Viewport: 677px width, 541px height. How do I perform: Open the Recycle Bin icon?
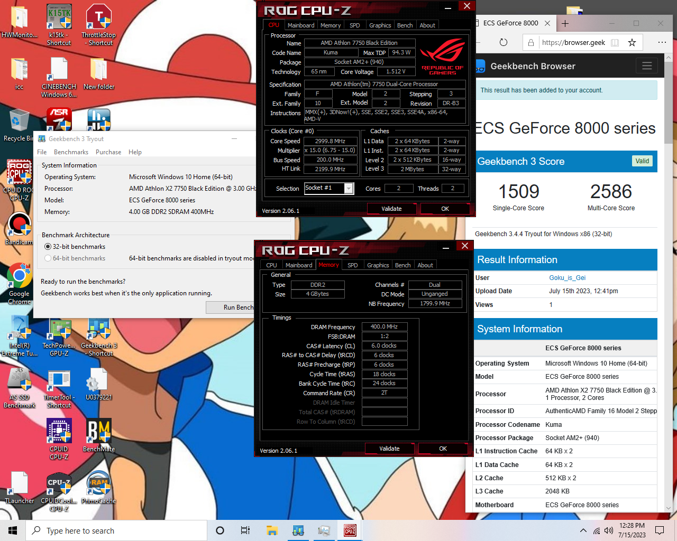click(x=20, y=125)
